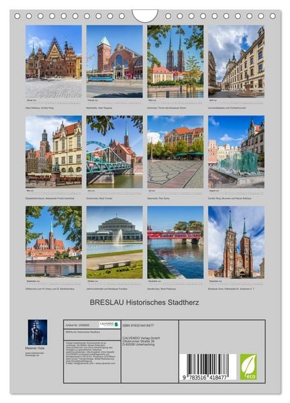This screenshot has width=290, height=403.
Task: Open the Centennial Hall with fountain photo
Action: (x=115, y=242)
